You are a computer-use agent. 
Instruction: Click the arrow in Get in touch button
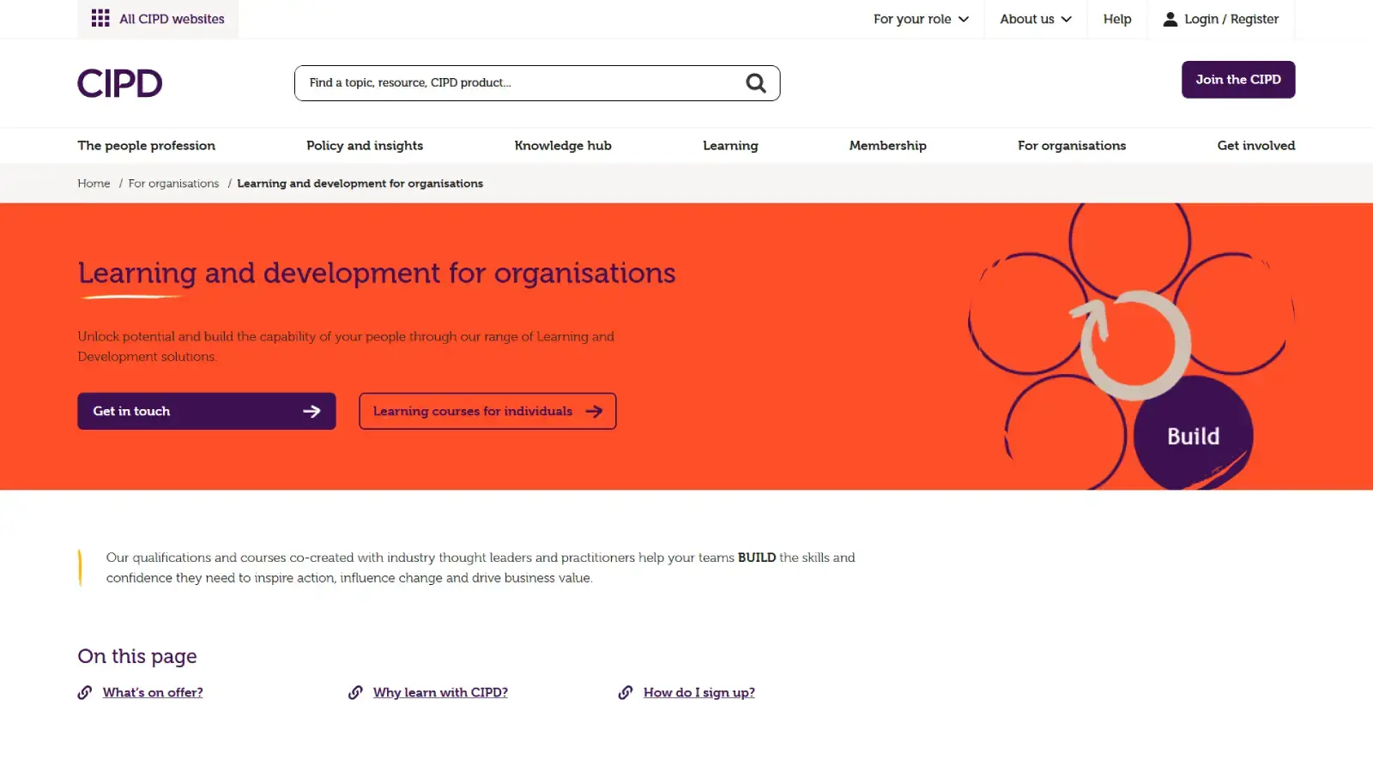pos(311,412)
